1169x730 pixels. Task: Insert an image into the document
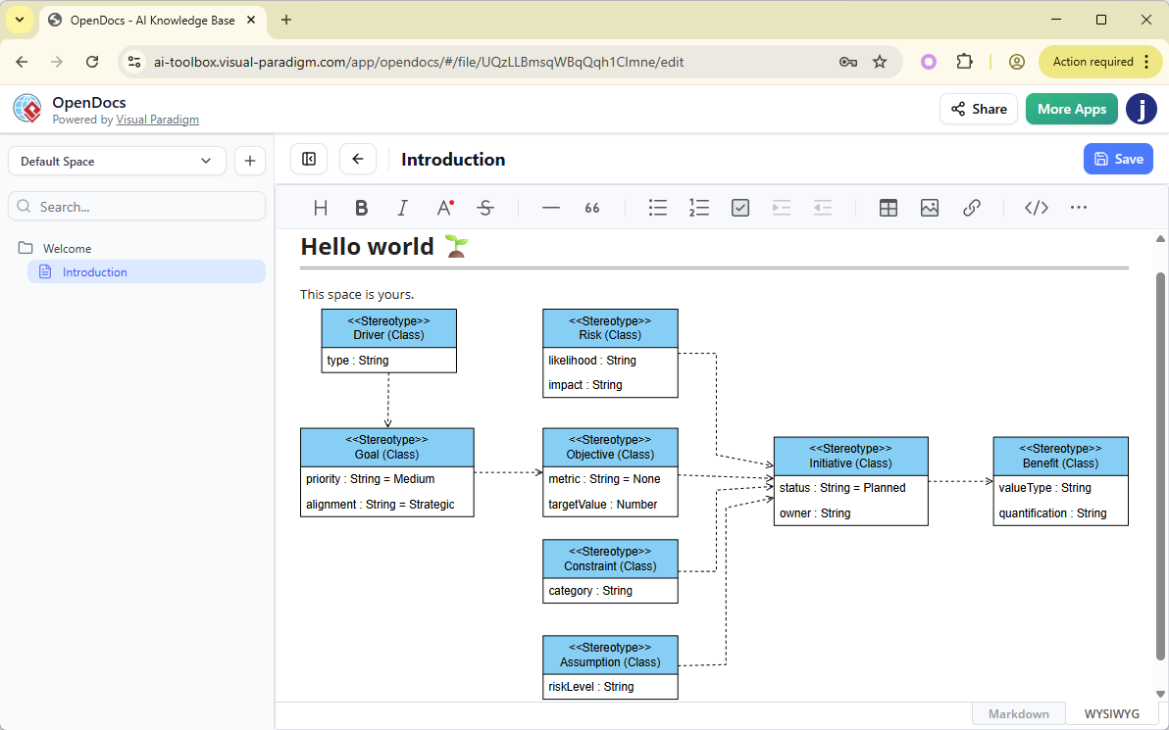coord(929,207)
